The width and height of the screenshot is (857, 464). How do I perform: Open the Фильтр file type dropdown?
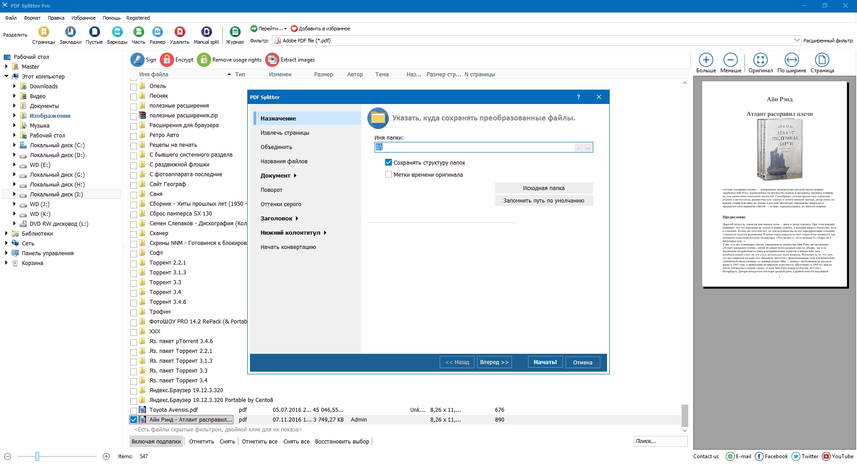pyautogui.click(x=797, y=41)
